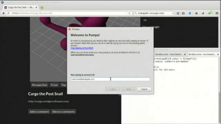Screen dimensions: 221x124
Task: Go to browser home page icon
Action: pos(196,13)
